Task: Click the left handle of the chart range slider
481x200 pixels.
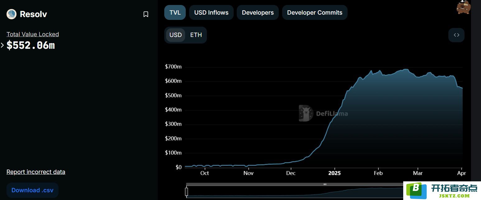Action: coord(187,192)
